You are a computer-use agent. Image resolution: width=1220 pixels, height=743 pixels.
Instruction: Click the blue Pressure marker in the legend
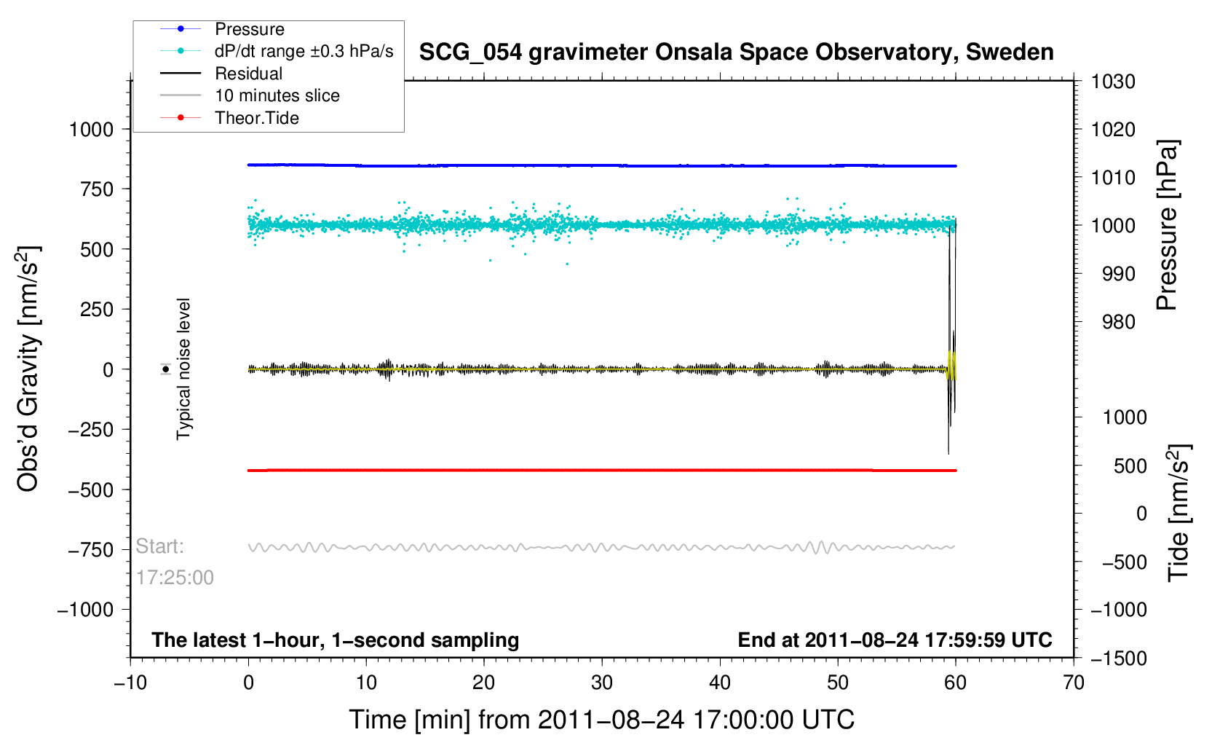click(x=181, y=29)
